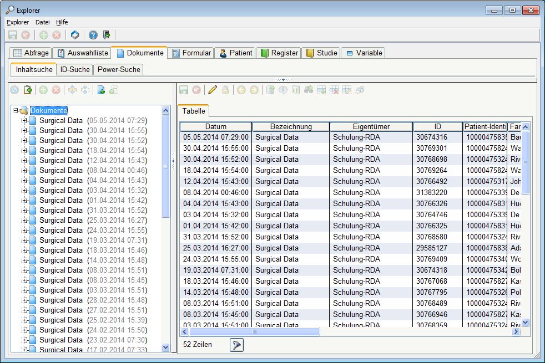545x363 pixels.
Task: Switch to the Patient tab
Action: point(234,53)
